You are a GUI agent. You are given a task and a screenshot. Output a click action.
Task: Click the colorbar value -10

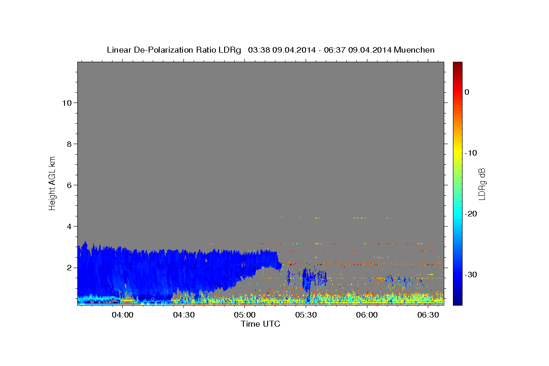pos(471,153)
